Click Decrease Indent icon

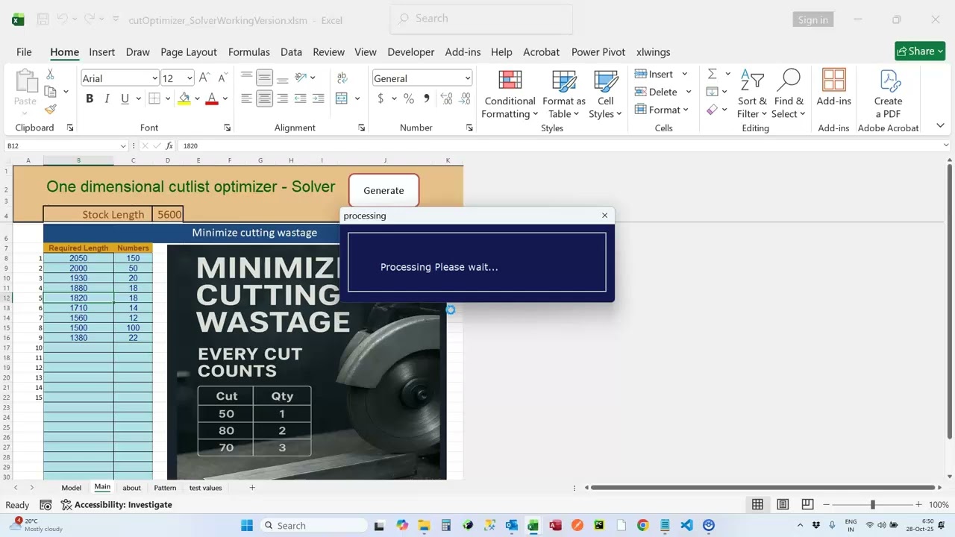click(301, 98)
